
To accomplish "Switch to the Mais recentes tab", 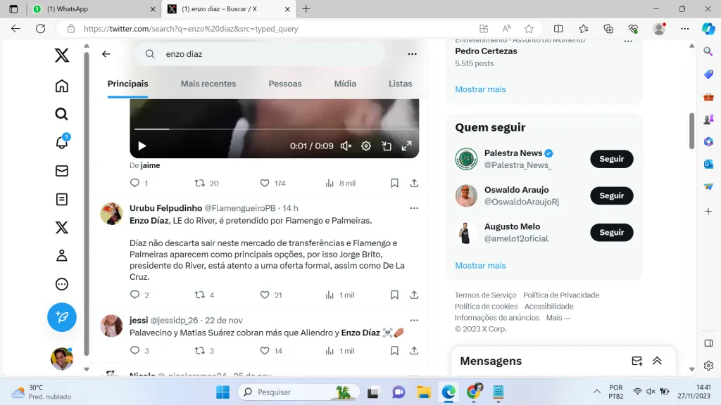I will (x=208, y=84).
